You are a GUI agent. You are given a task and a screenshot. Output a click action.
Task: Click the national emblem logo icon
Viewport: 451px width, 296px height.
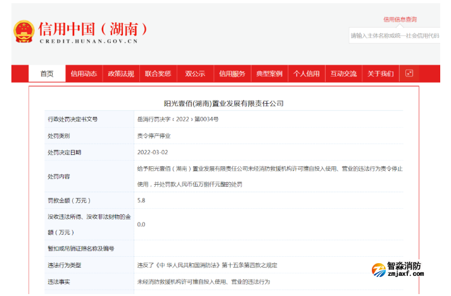coord(24,31)
